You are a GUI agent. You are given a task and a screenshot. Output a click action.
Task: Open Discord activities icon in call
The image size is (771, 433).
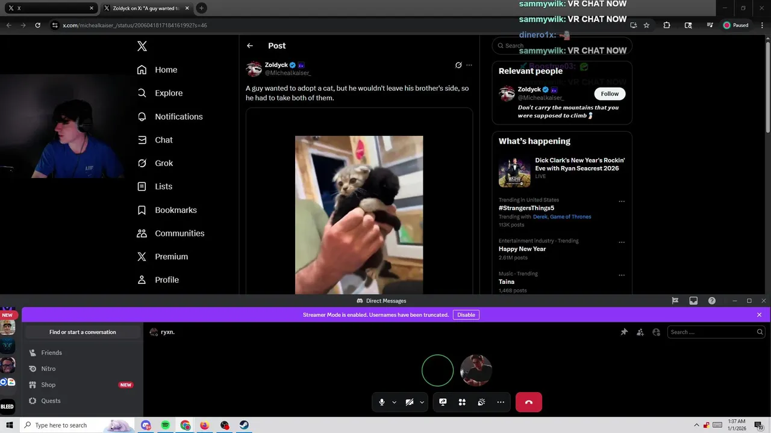point(462,402)
